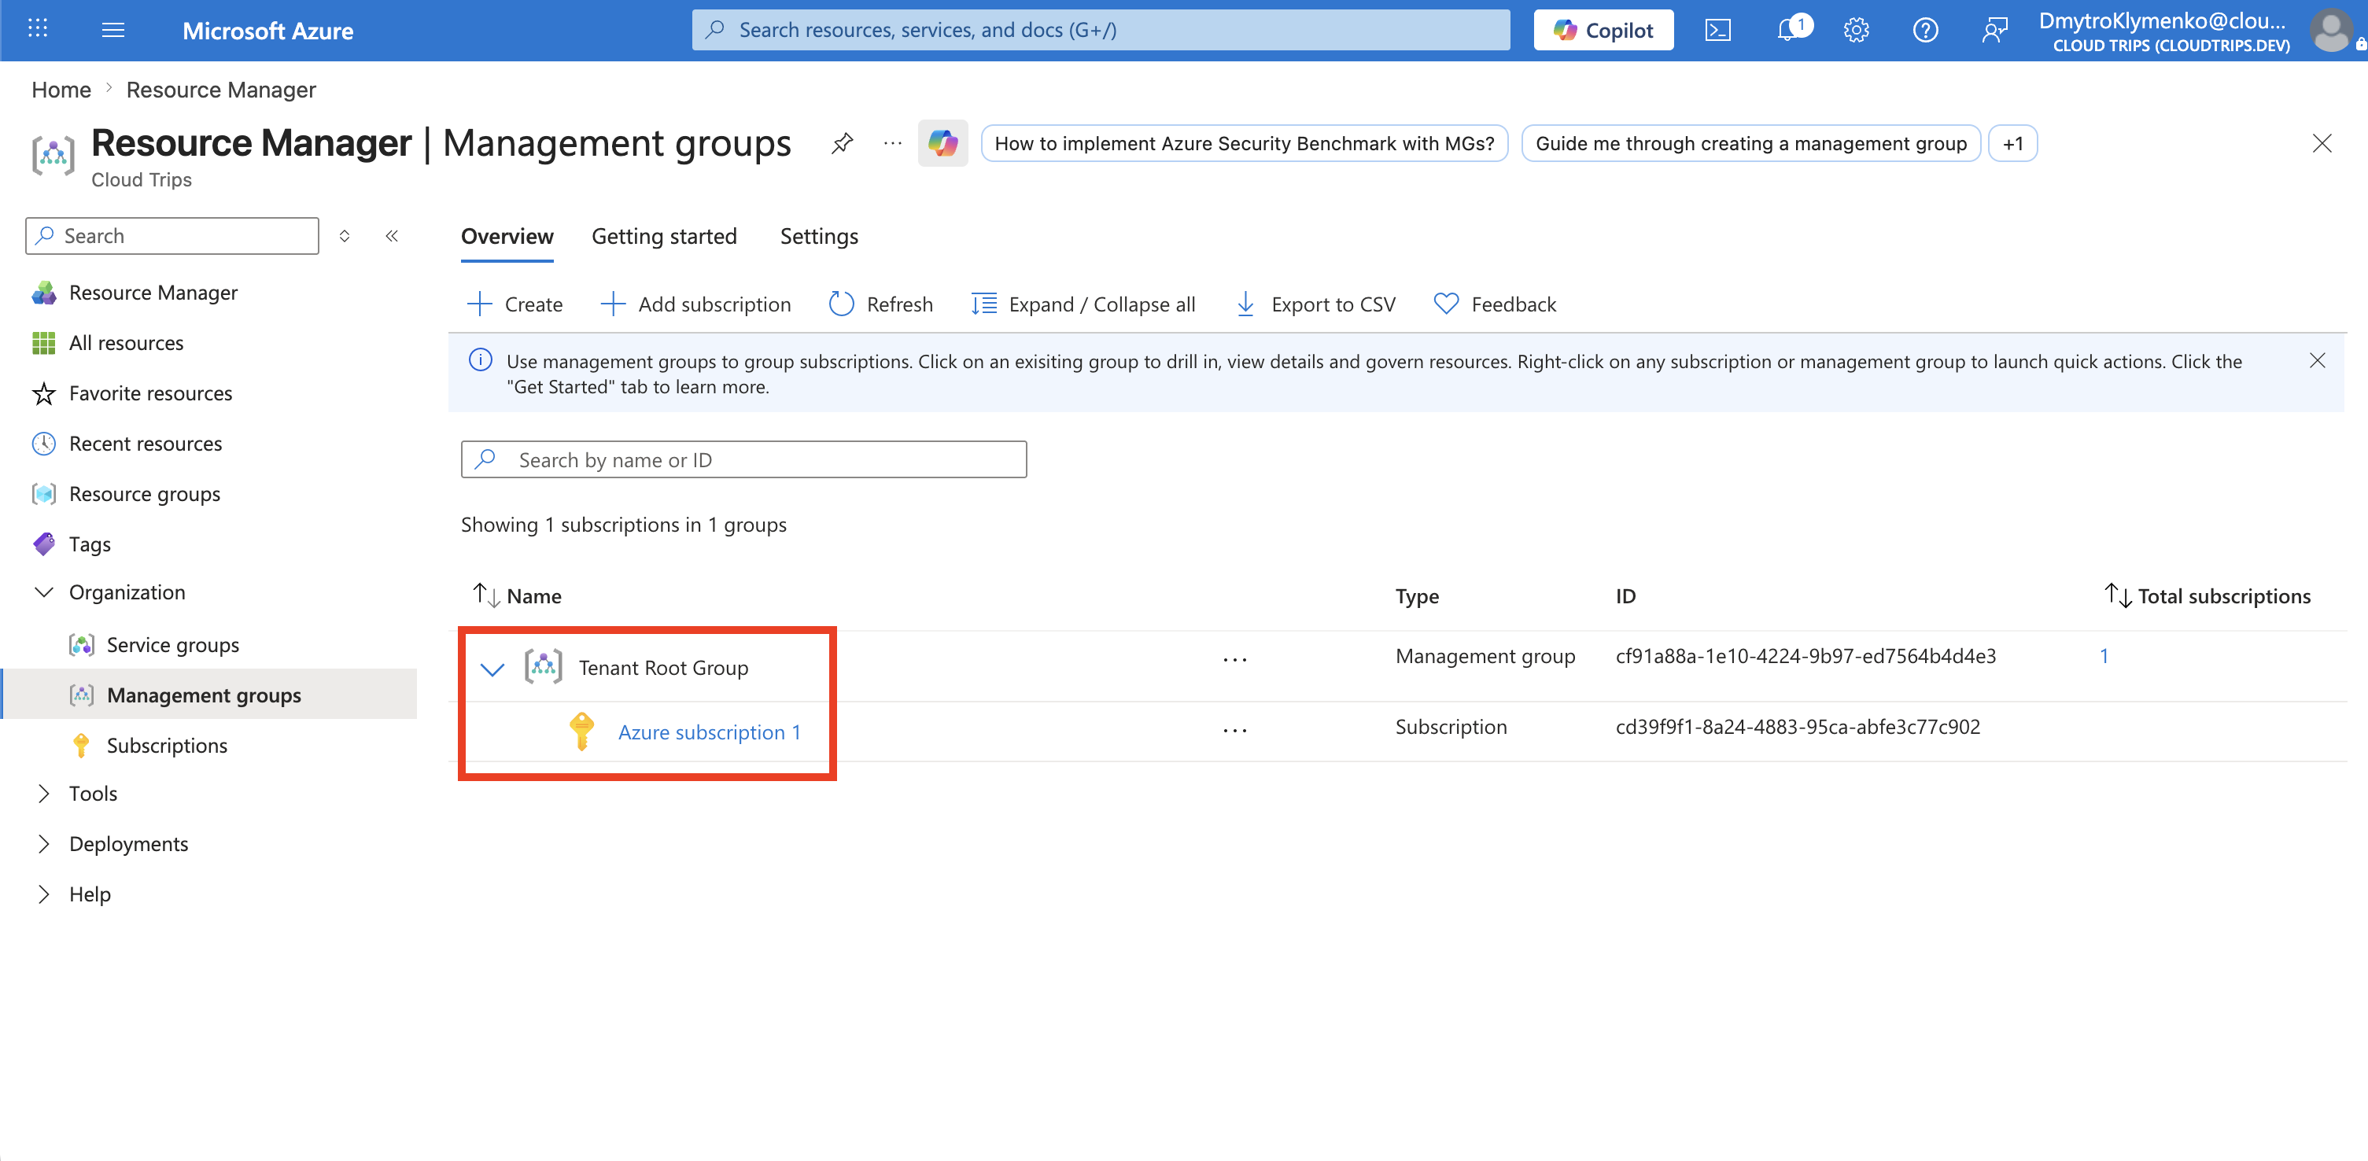Click the user account avatar

click(2331, 31)
